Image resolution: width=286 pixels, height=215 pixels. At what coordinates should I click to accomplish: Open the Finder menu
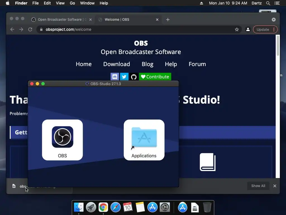coord(21,3)
